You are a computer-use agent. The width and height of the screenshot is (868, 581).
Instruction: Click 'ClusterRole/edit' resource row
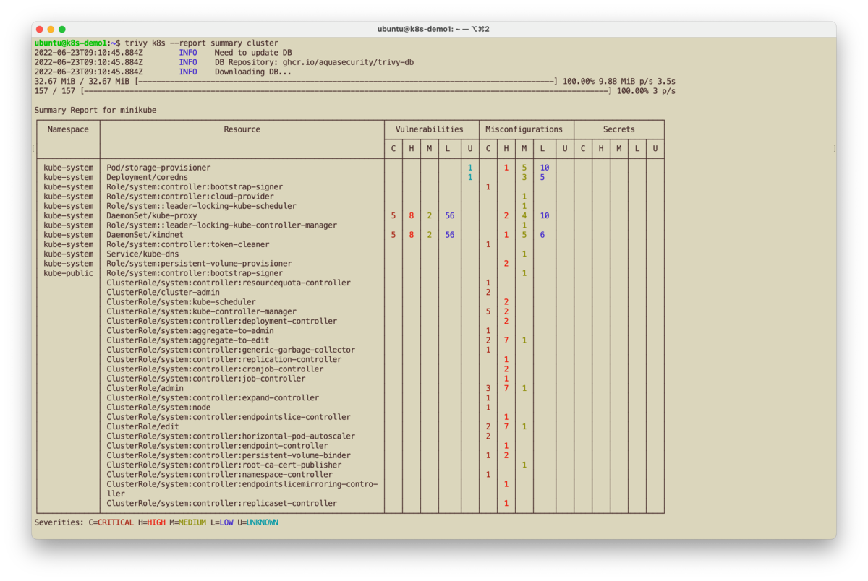[142, 426]
